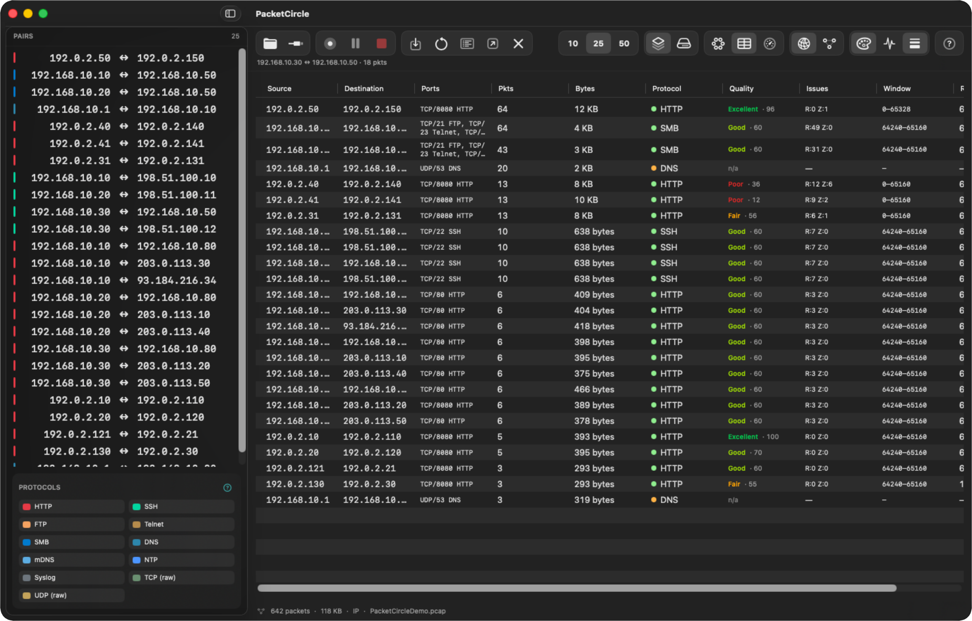Select pair 192.168.10.1 ↔ 192.168.10.10
This screenshot has height=621, width=972.
[x=124, y=109]
